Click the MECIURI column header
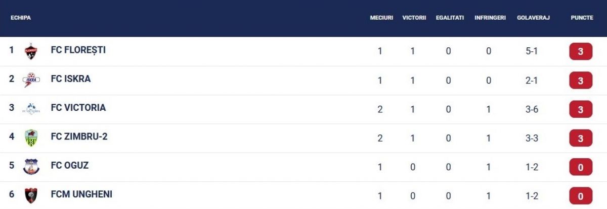 tap(381, 18)
